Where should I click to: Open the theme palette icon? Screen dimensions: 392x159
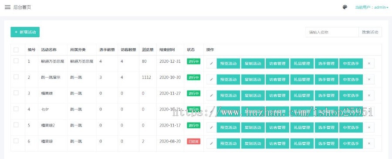[x=345, y=7]
